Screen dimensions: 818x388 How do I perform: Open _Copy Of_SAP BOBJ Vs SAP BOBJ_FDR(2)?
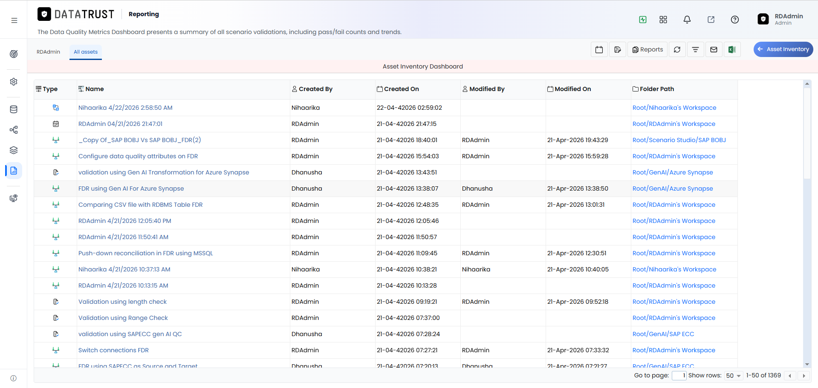click(140, 140)
